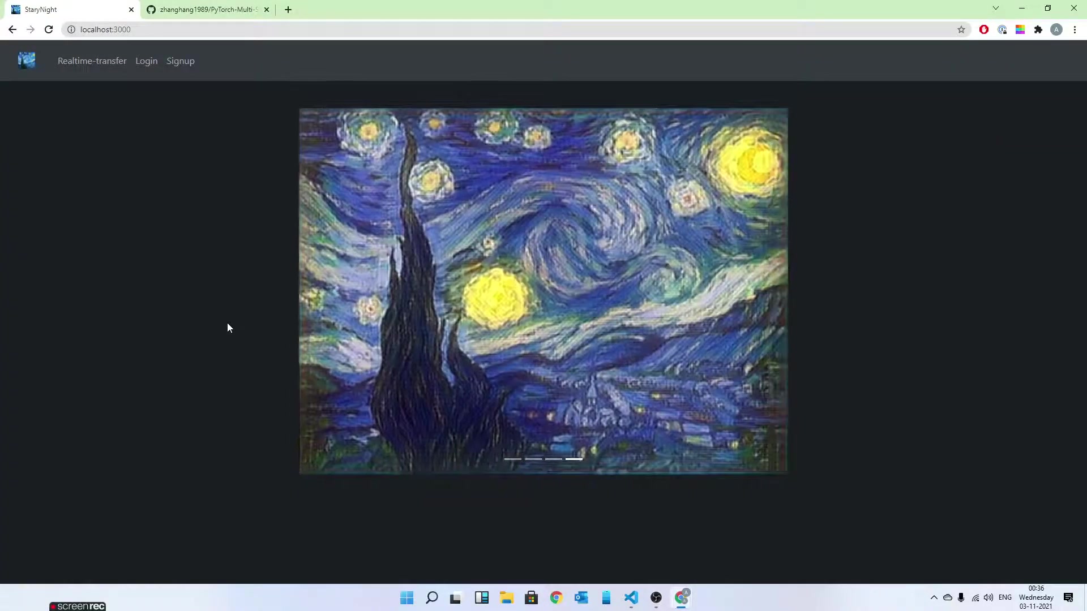View site information for localhost
The image size is (1087, 611).
coord(71,29)
